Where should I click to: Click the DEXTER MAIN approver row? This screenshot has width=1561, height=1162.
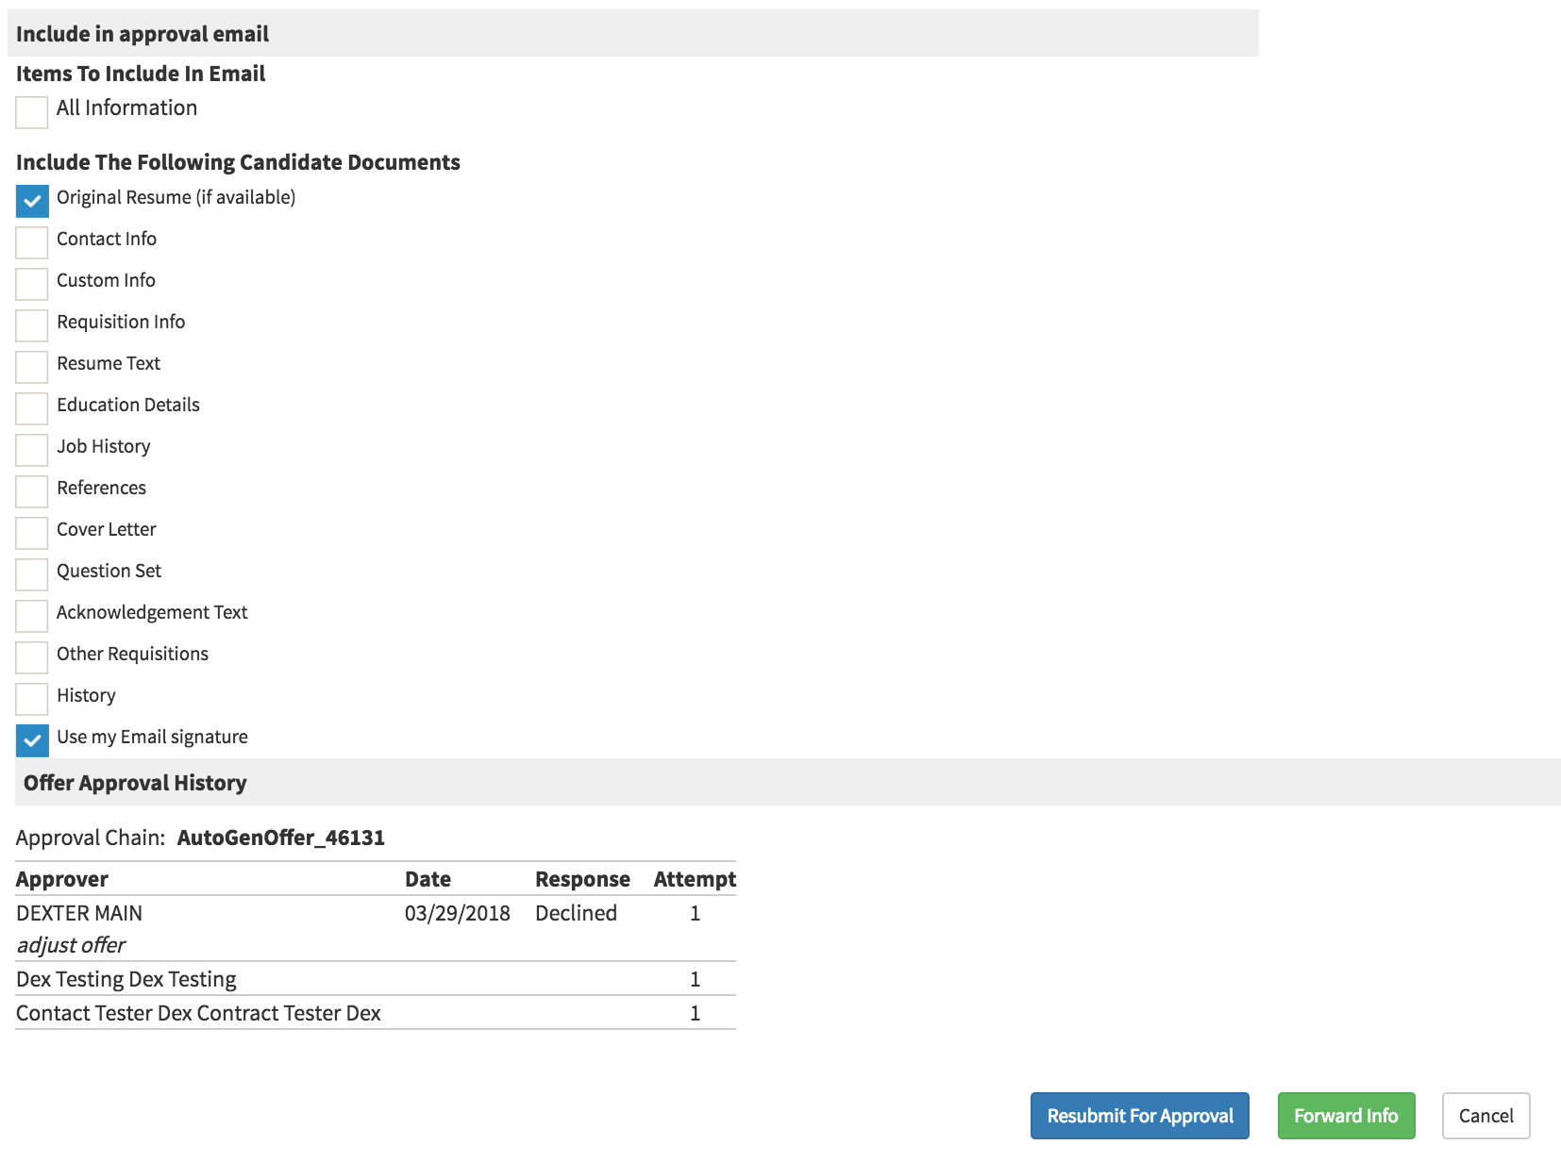point(79,913)
